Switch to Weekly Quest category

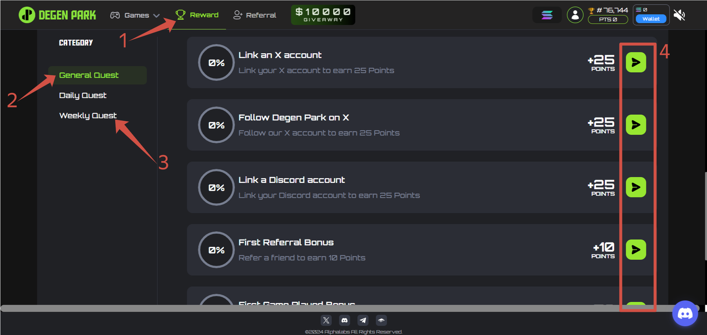88,115
